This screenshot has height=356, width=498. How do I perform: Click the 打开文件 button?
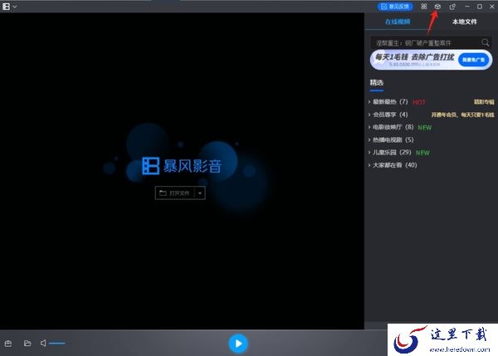point(174,193)
